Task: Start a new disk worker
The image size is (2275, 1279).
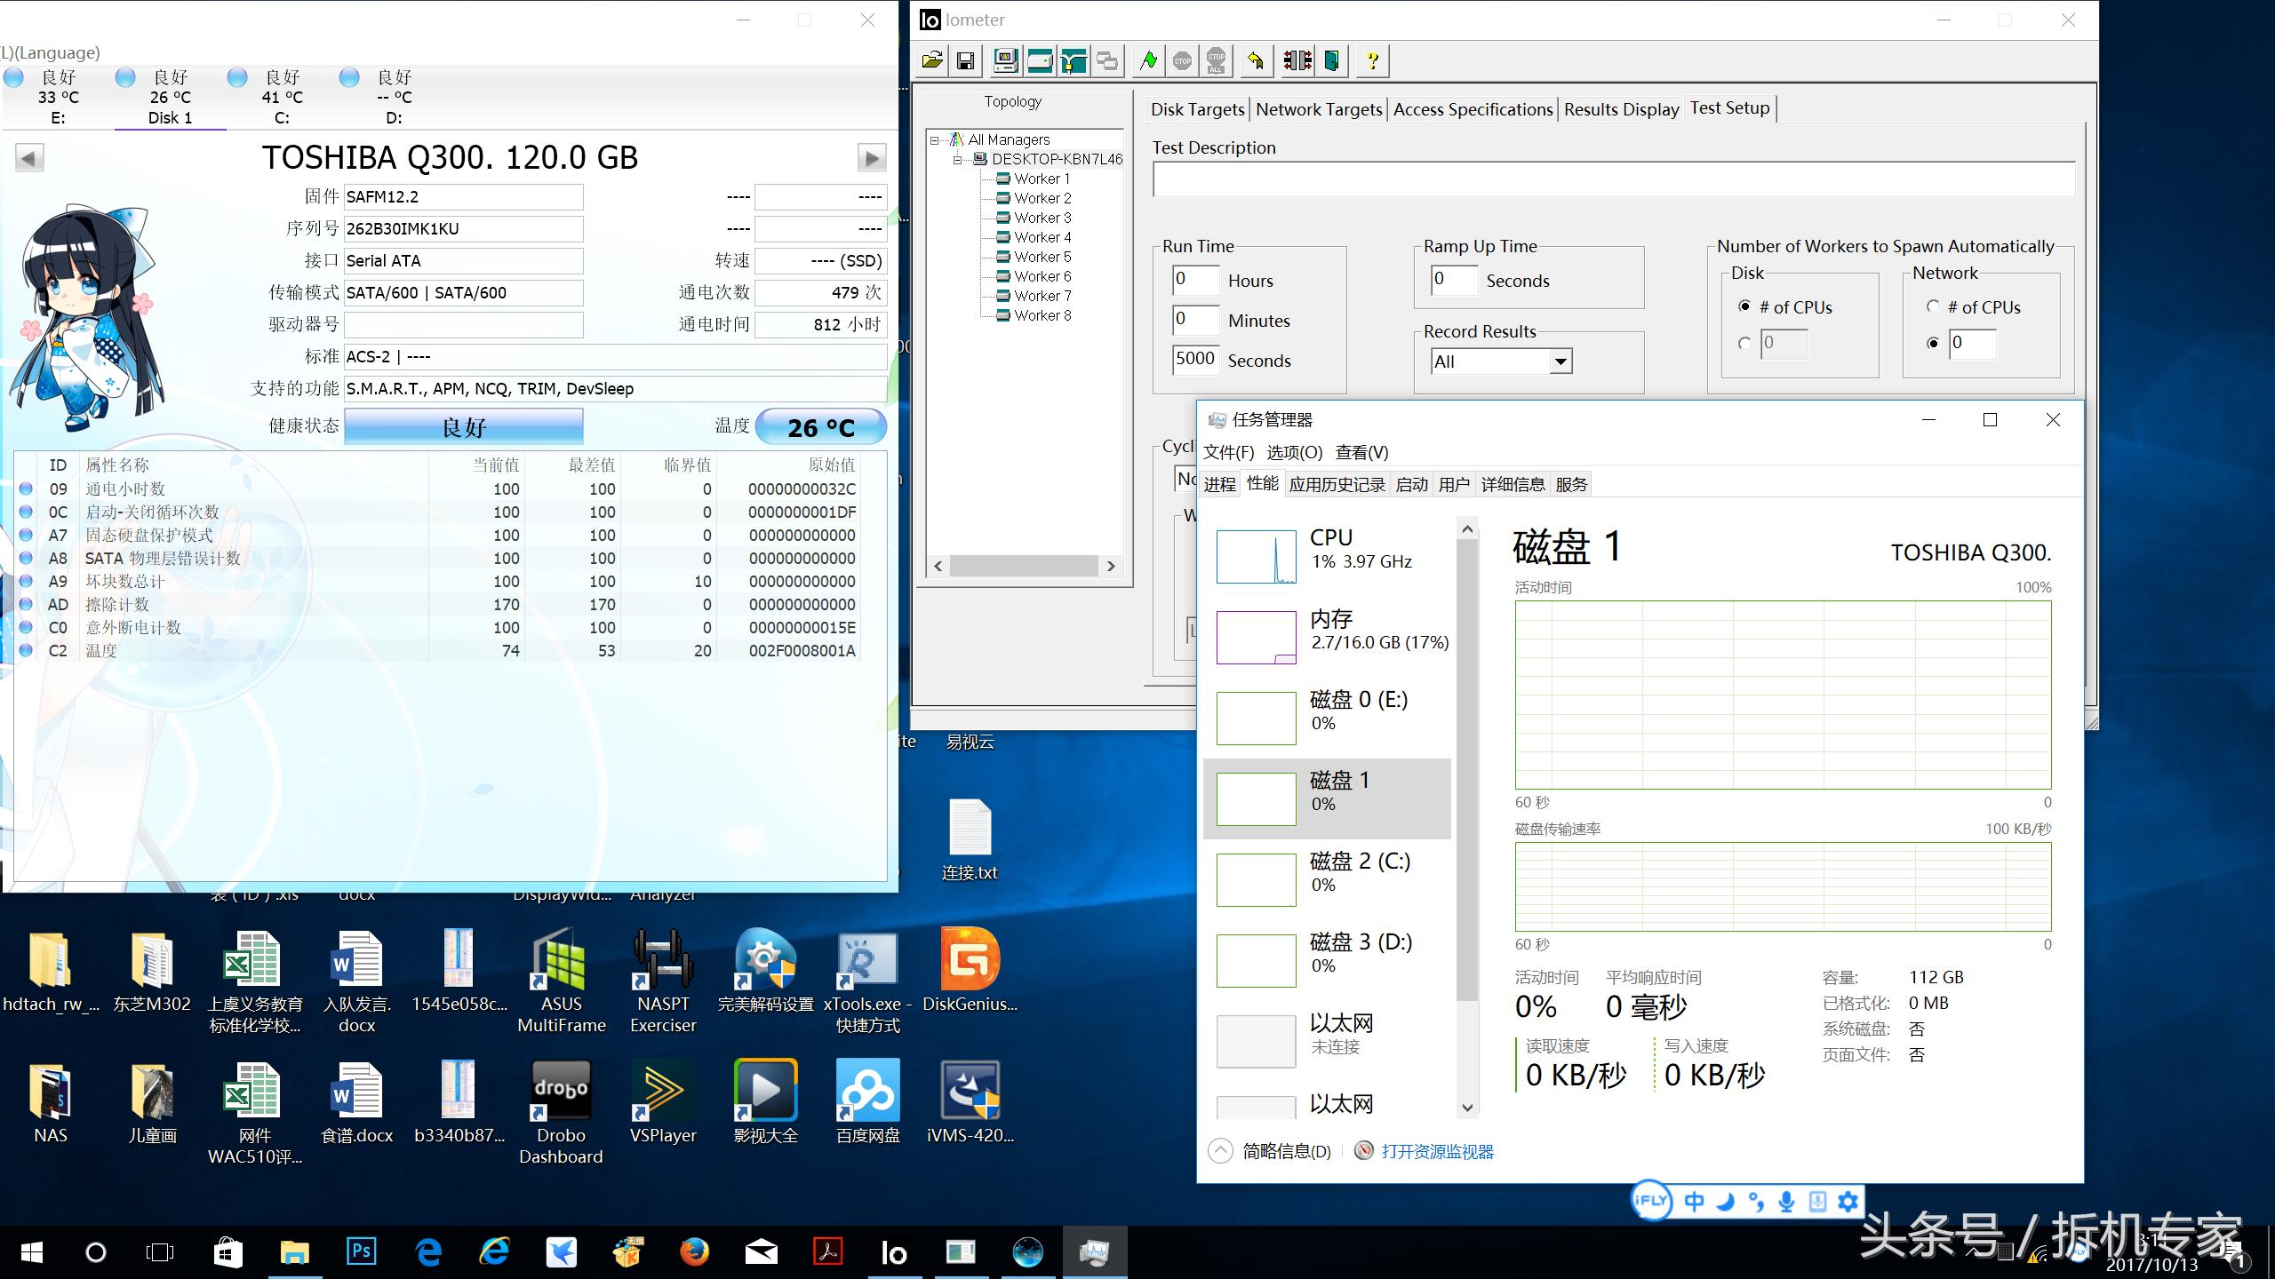Action: coord(1039,60)
